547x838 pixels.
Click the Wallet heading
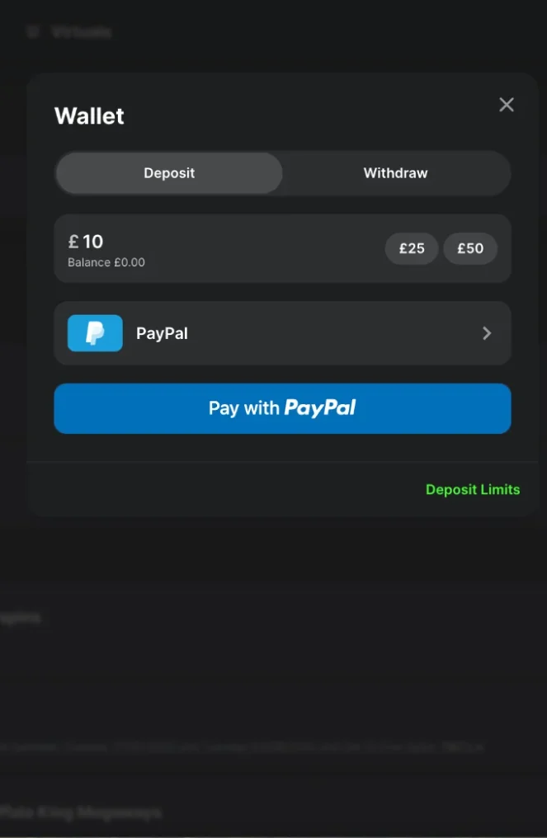pyautogui.click(x=89, y=116)
